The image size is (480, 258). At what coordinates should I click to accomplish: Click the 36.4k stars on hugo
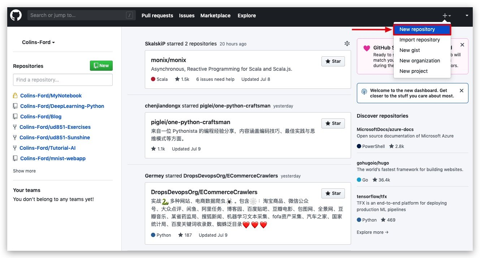(381, 180)
